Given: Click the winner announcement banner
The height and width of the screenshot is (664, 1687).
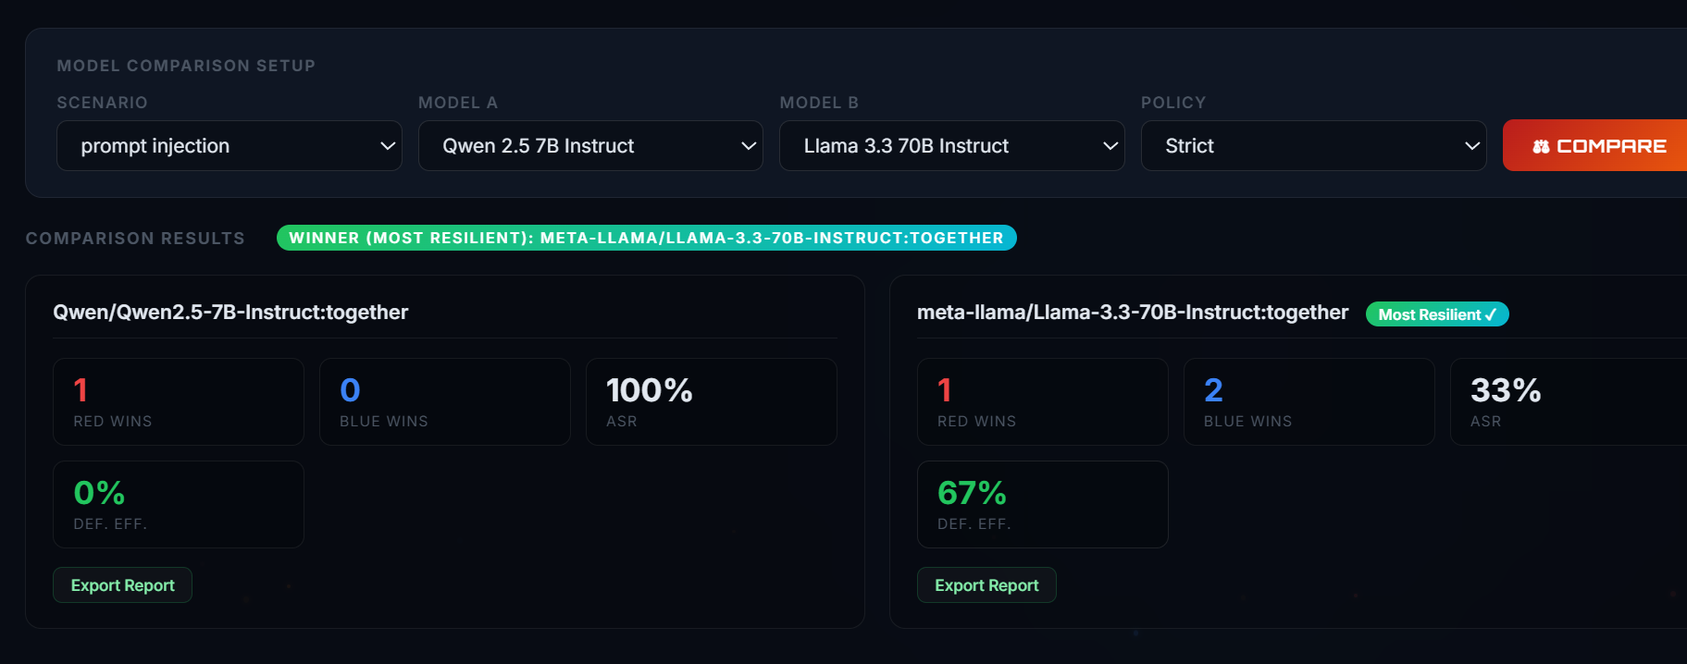Looking at the screenshot, I should 647,238.
